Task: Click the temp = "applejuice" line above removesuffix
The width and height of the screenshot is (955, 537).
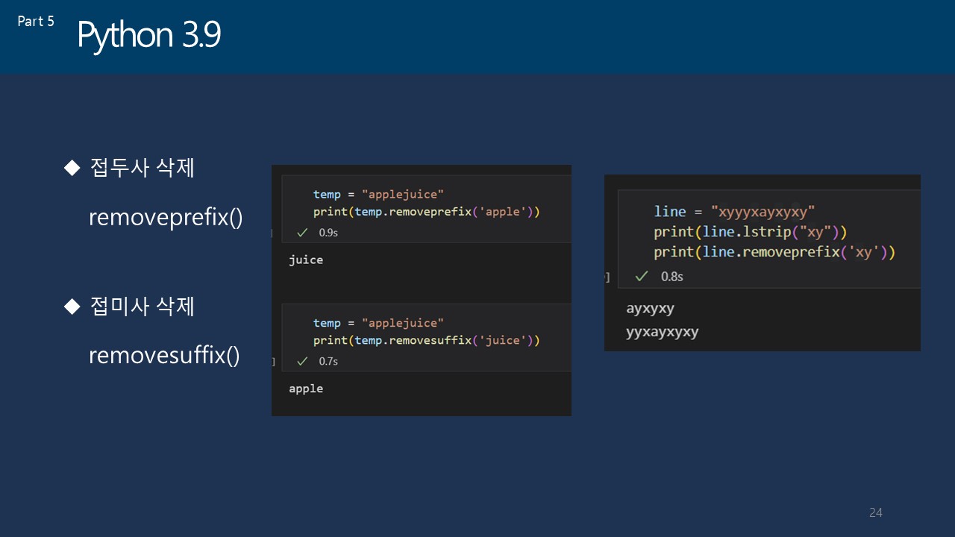Action: click(378, 323)
